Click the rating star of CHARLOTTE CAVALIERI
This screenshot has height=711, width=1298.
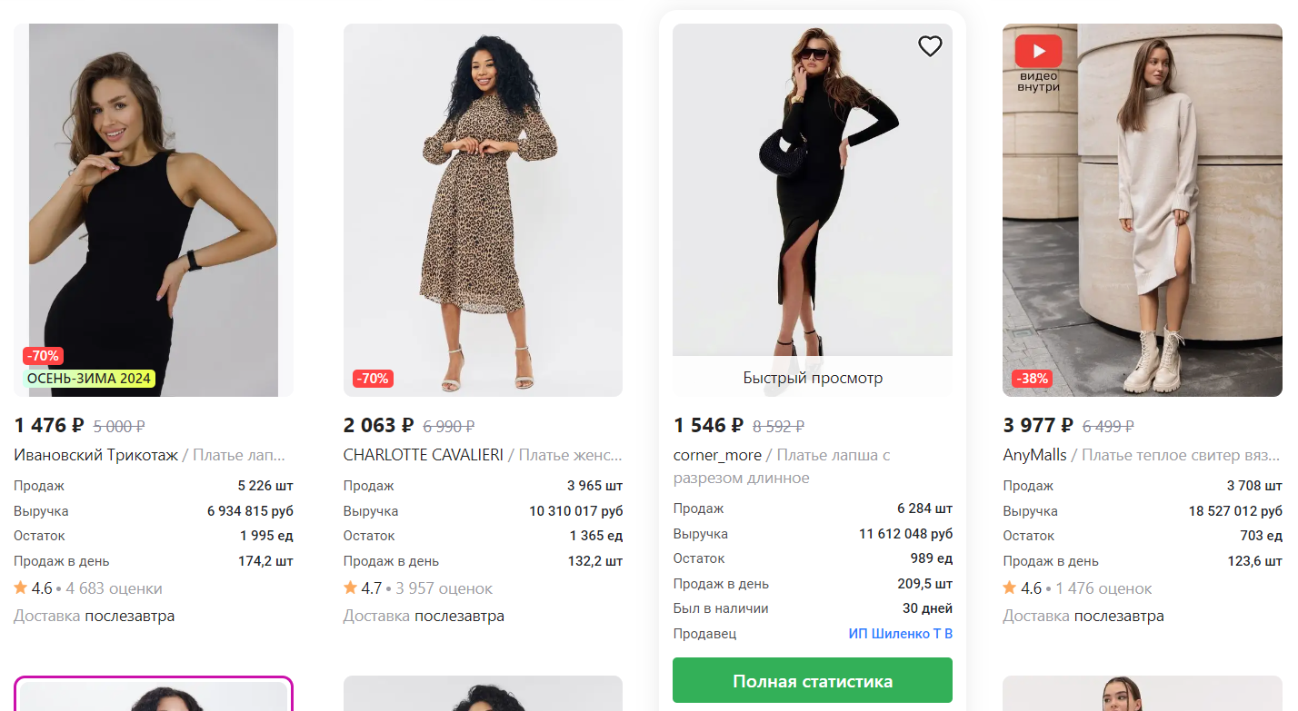tap(350, 588)
